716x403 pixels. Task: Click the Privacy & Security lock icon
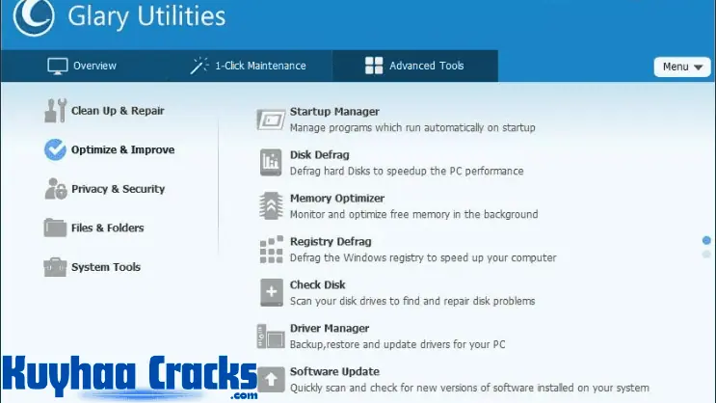[x=55, y=189]
